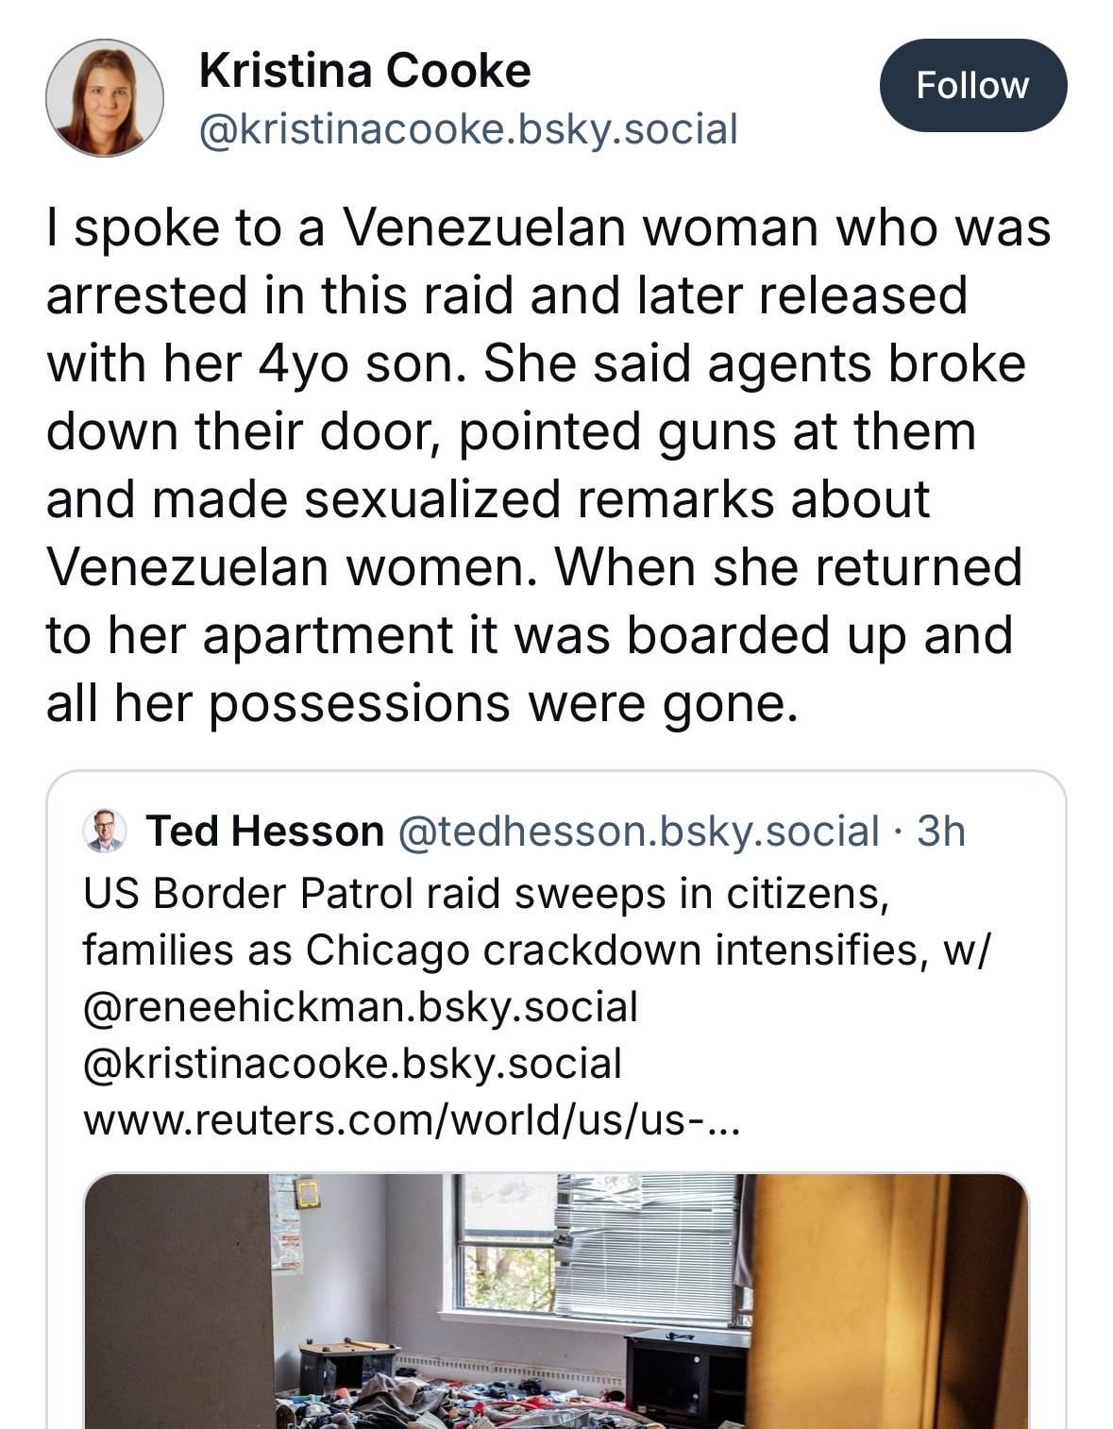The width and height of the screenshot is (1113, 1429).
Task: Open the 3h timestamp on quoted post
Action: click(x=941, y=831)
